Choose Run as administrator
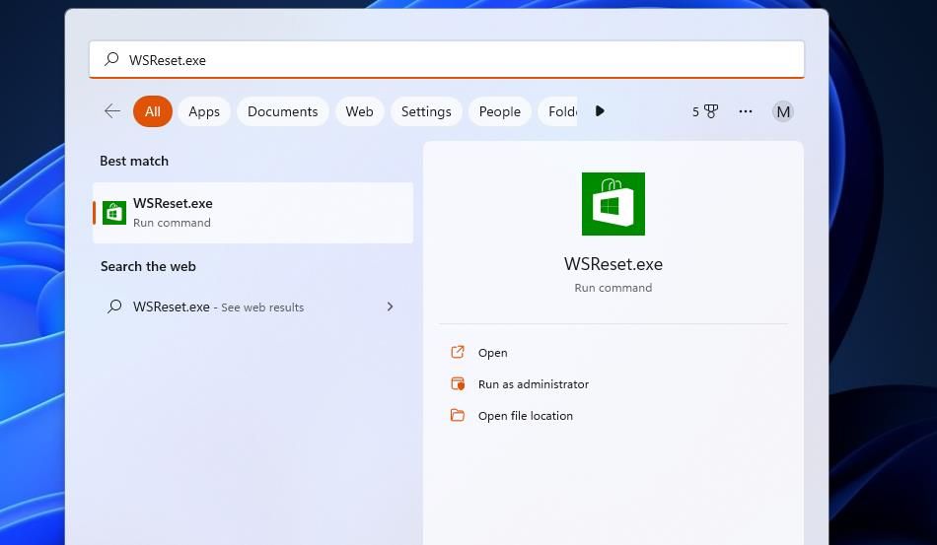The height and width of the screenshot is (545, 937). [533, 384]
